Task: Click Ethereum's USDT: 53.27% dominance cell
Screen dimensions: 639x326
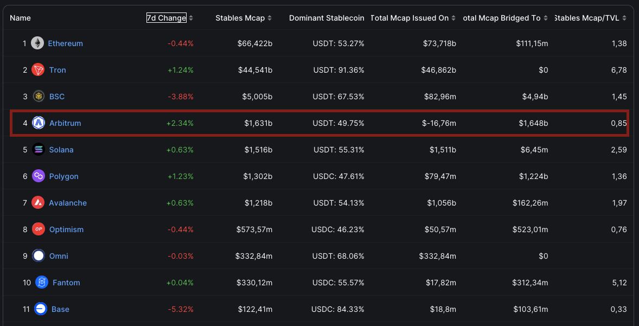Action: pos(338,43)
